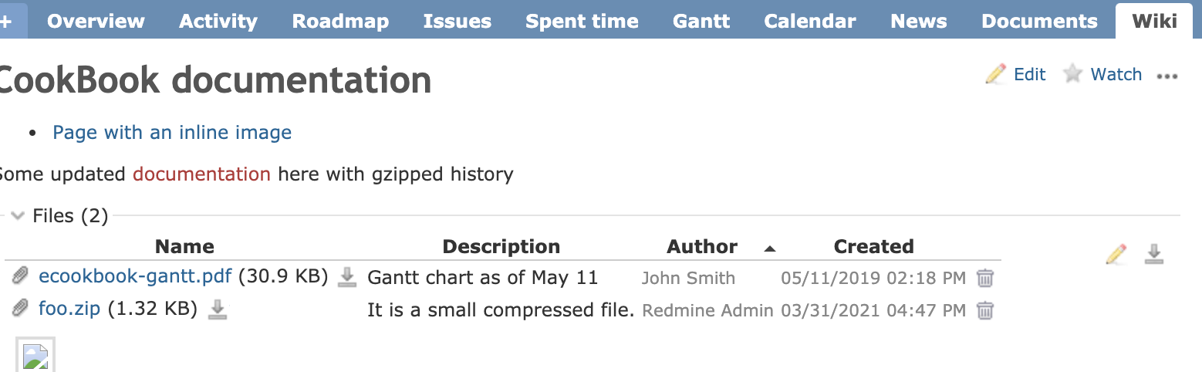Screen dimensions: 1202x372
Task: Follow the red documentation link
Action: click(201, 174)
